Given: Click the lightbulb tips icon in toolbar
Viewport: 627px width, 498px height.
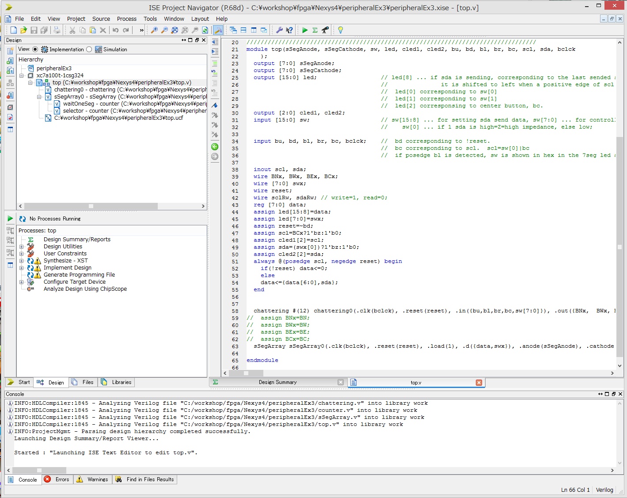Looking at the screenshot, I should 340,30.
